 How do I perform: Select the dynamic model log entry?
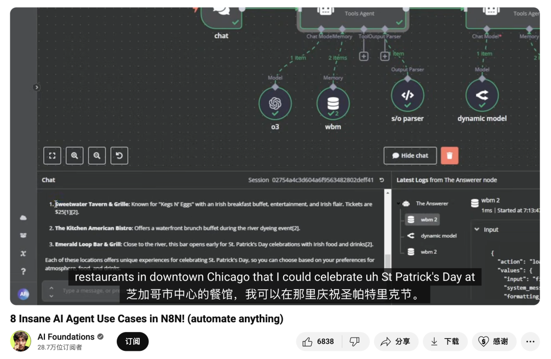pos(432,236)
